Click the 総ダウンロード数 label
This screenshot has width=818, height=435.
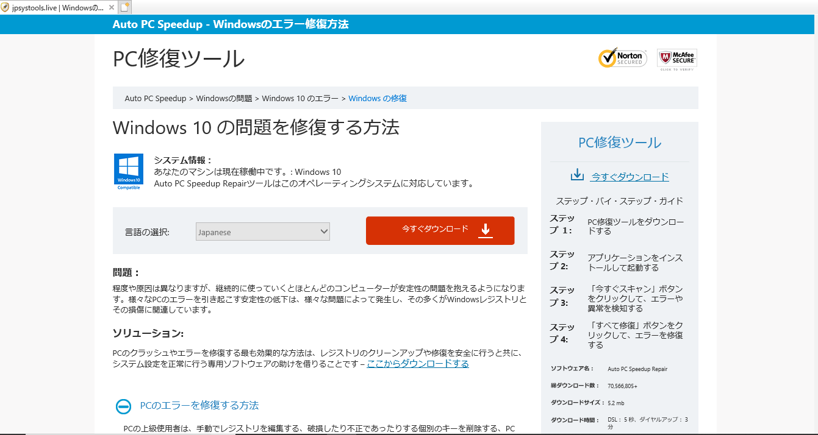point(575,386)
